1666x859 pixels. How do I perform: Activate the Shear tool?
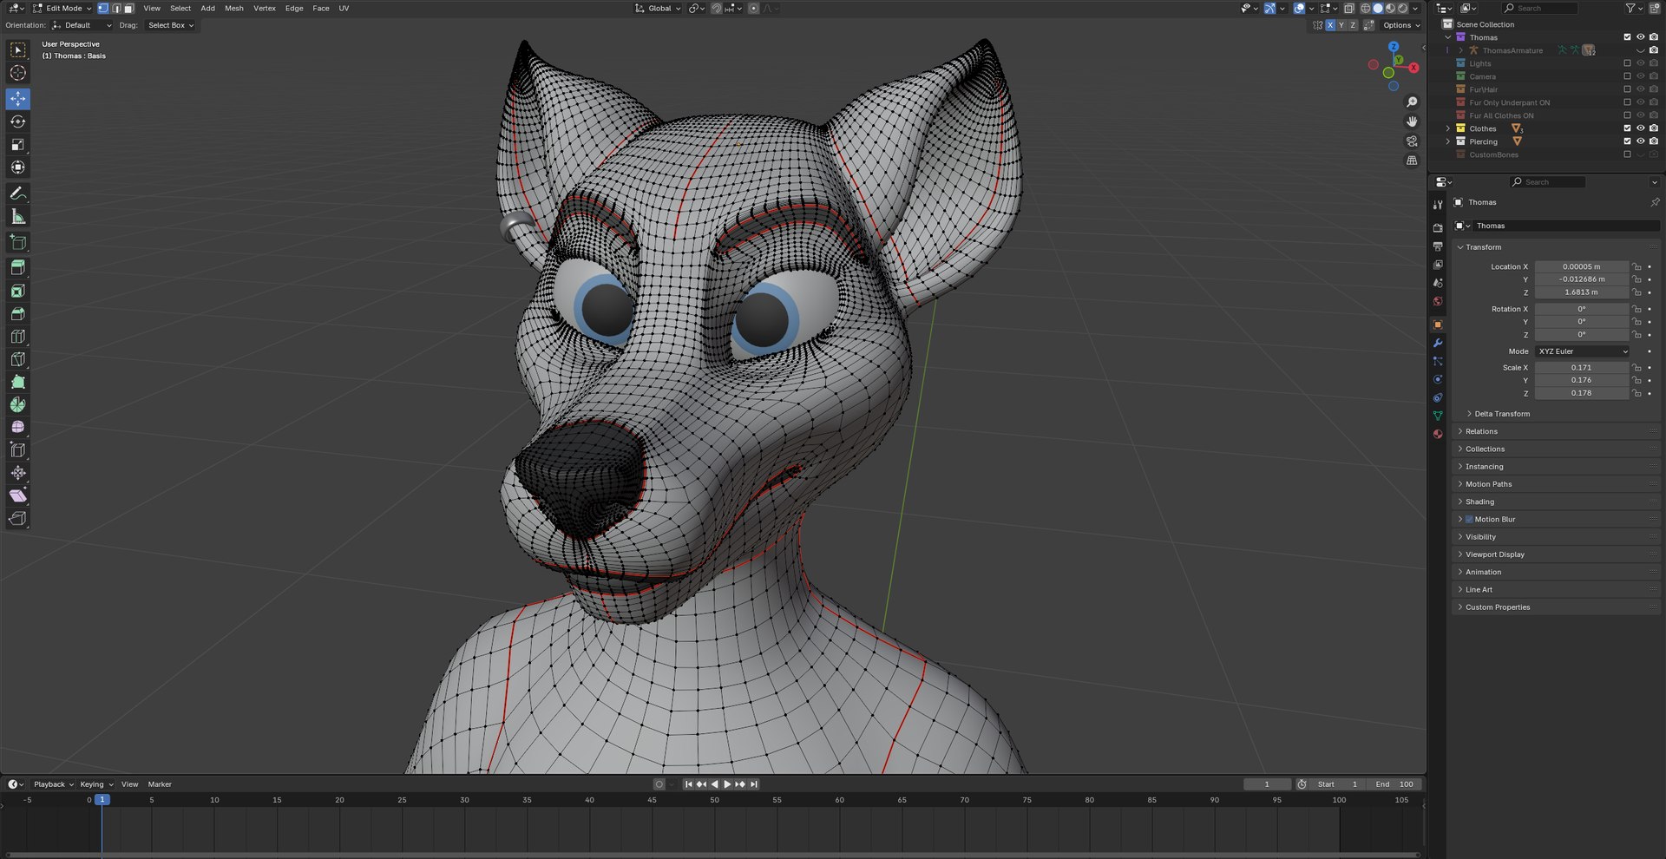pyautogui.click(x=18, y=495)
